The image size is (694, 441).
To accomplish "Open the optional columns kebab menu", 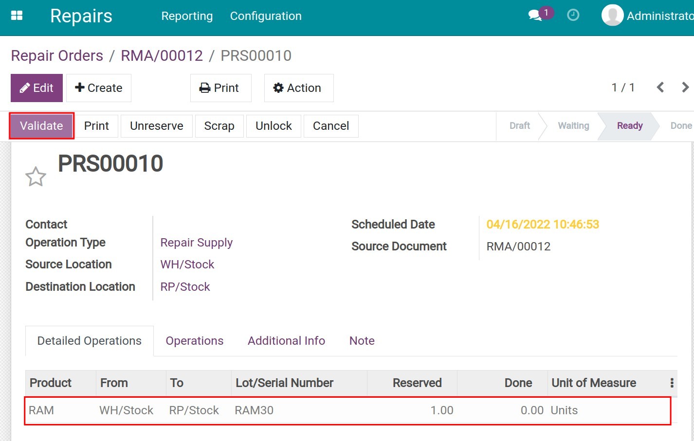I will pyautogui.click(x=672, y=383).
